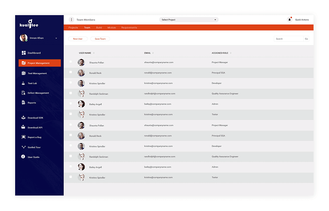The image size is (329, 211).
Task: Click the Go search button
Action: point(306,39)
